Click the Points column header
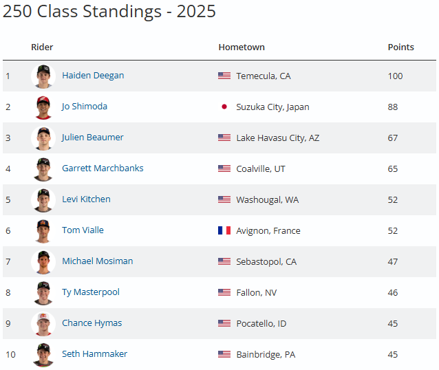 400,47
